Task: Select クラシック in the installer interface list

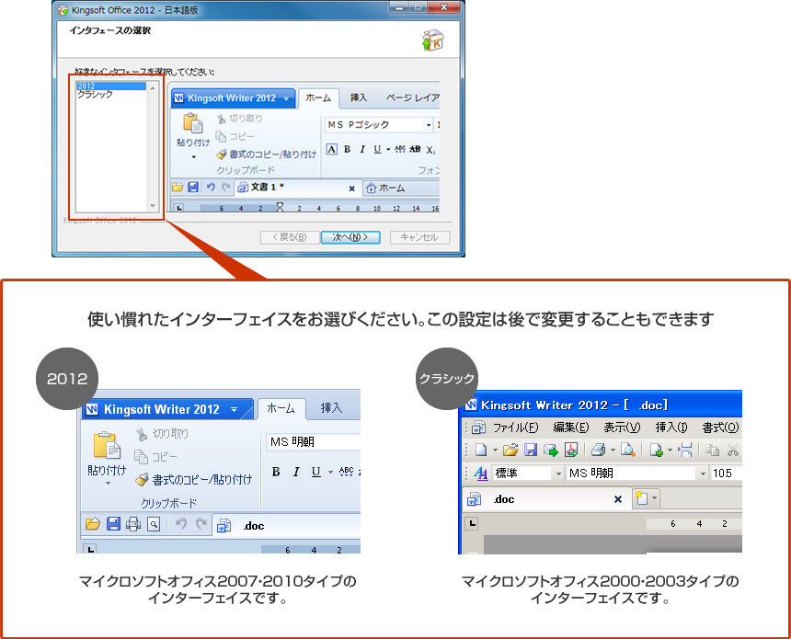Action: pos(96,95)
